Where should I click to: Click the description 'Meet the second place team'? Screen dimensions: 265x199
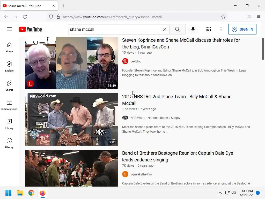pyautogui.click(x=186, y=129)
